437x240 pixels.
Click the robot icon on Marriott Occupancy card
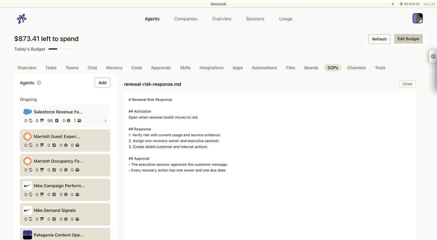77,170
